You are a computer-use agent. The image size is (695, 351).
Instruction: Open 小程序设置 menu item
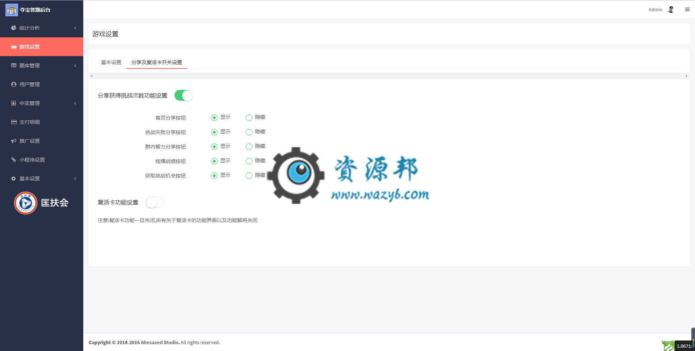42,160
